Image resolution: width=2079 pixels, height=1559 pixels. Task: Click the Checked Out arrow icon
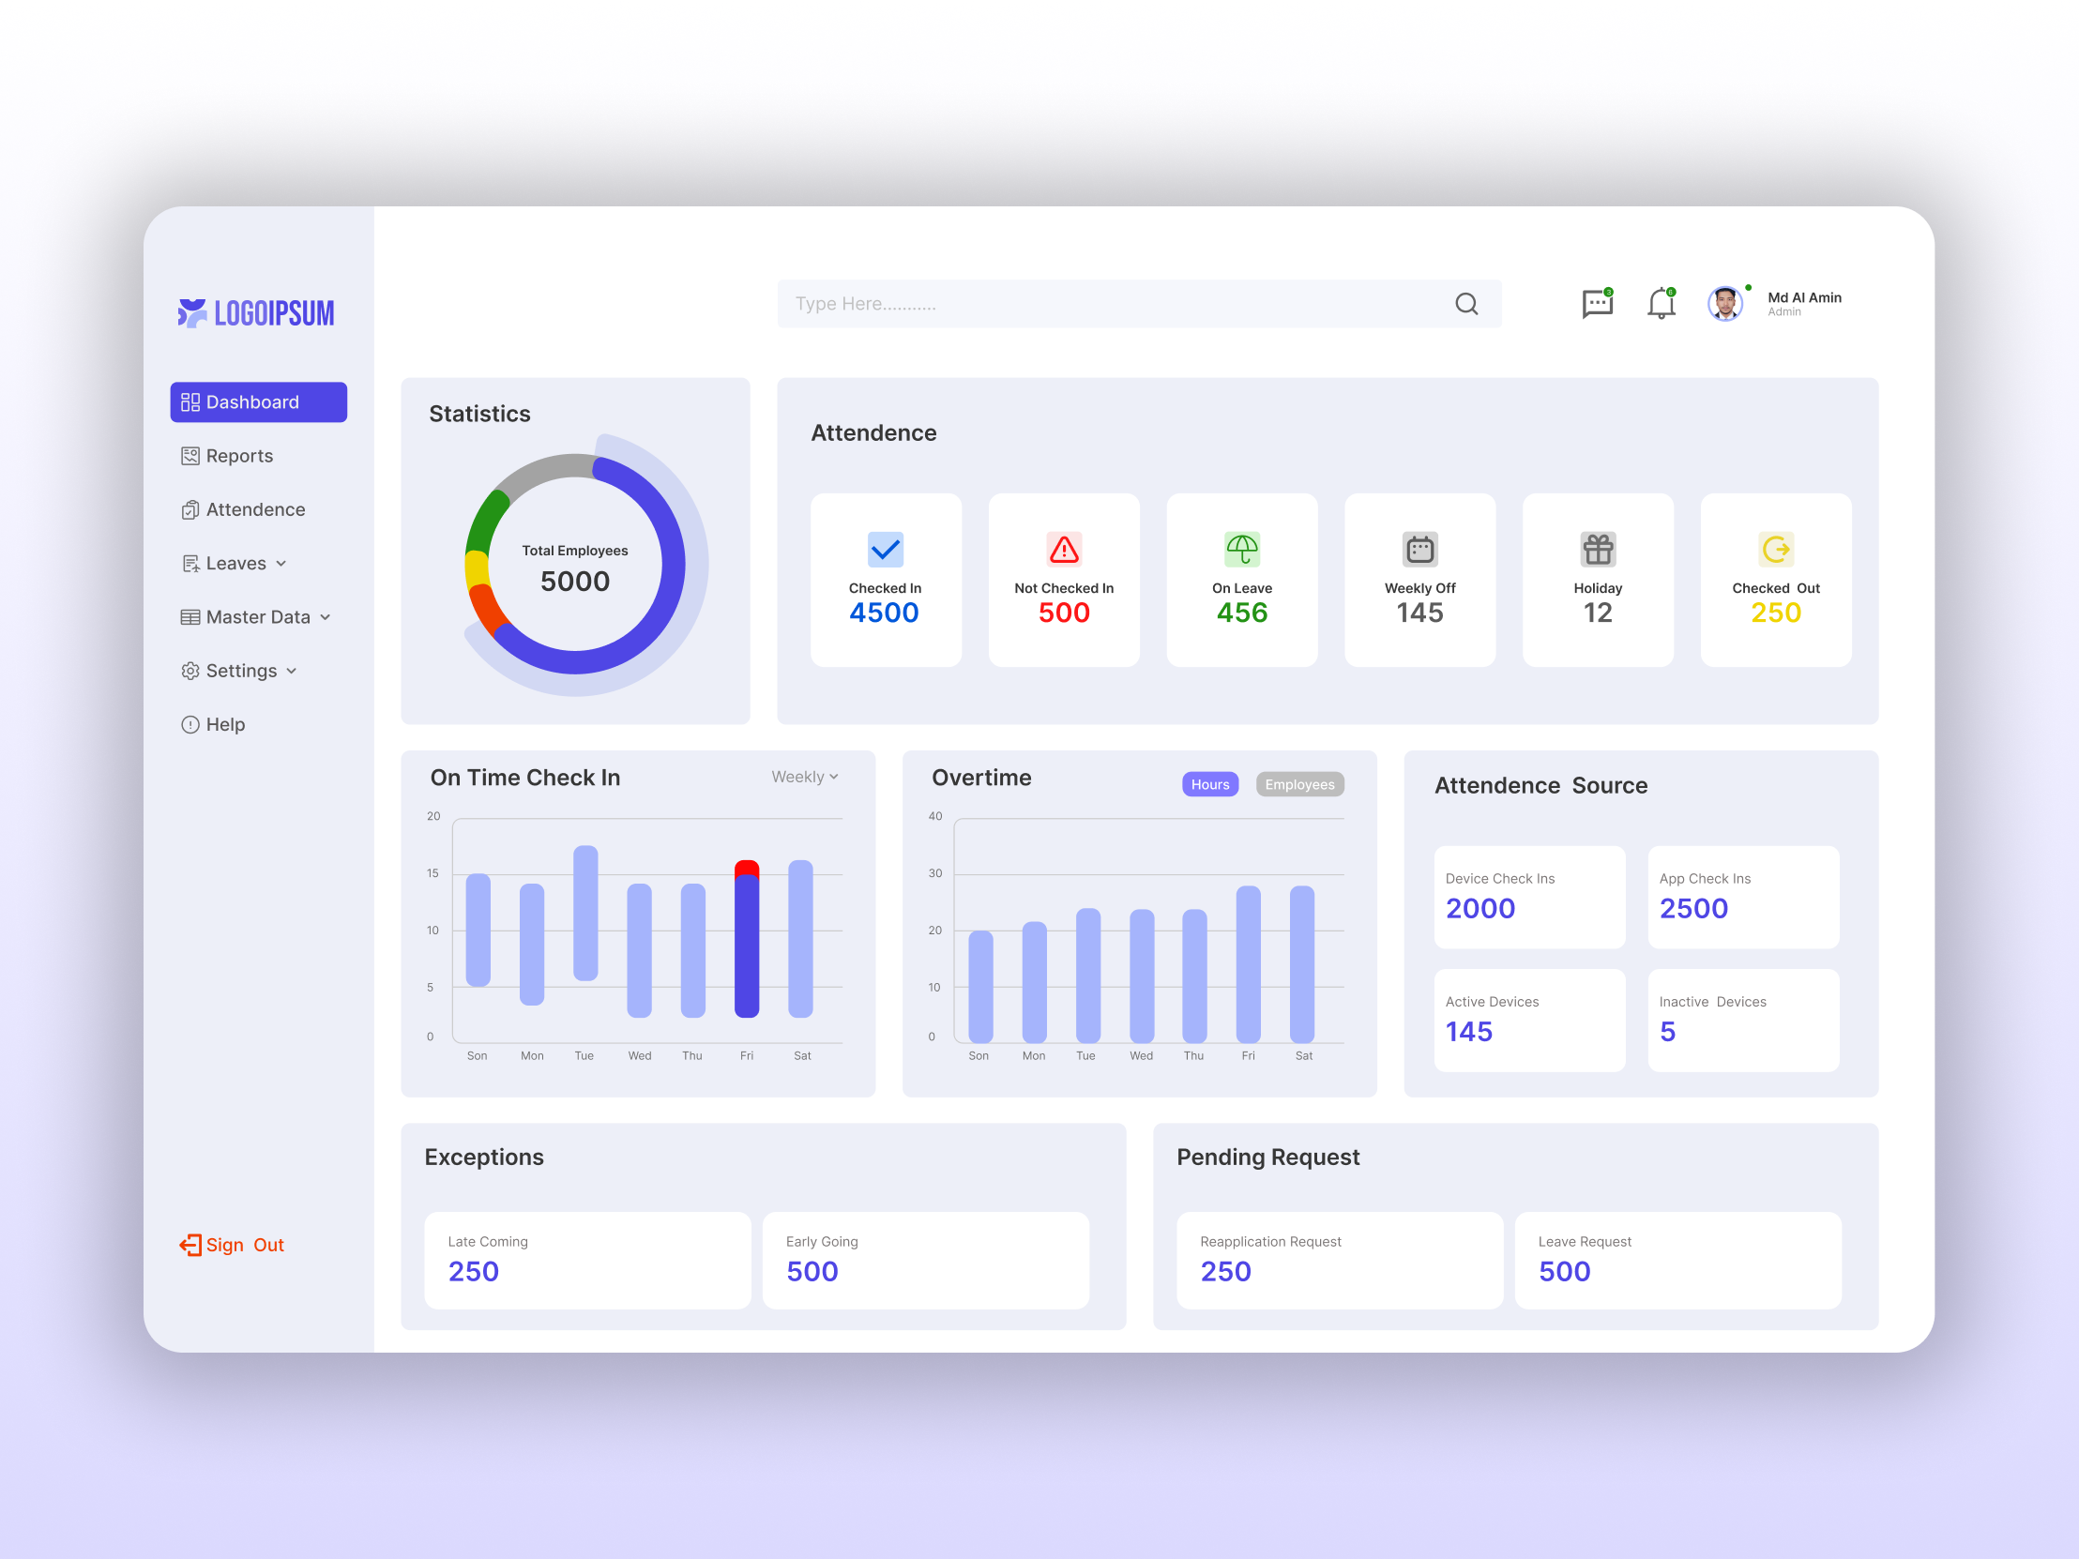(1774, 549)
